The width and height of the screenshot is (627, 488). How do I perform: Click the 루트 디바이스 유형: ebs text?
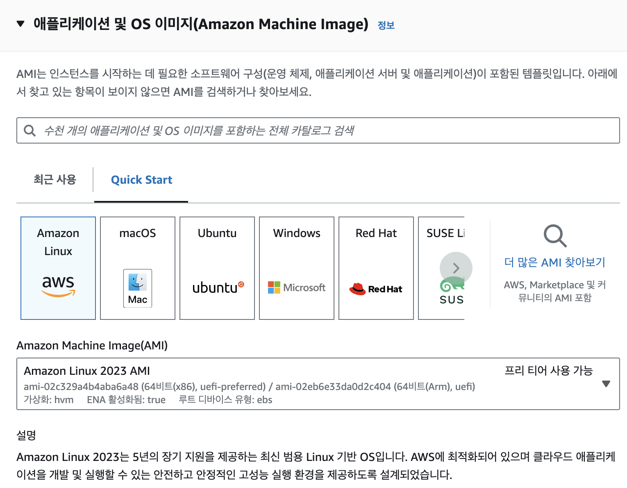[225, 400]
